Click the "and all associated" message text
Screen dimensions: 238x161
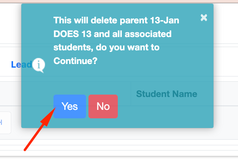coord(133,34)
